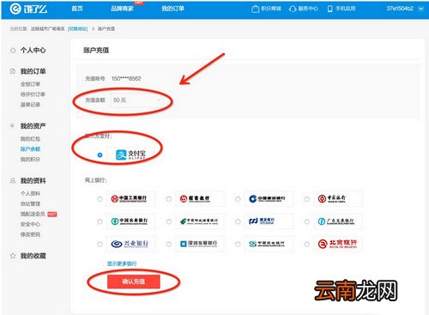Click the 浦发银行 logo
The width and height of the screenshot is (429, 315).
(x=262, y=221)
